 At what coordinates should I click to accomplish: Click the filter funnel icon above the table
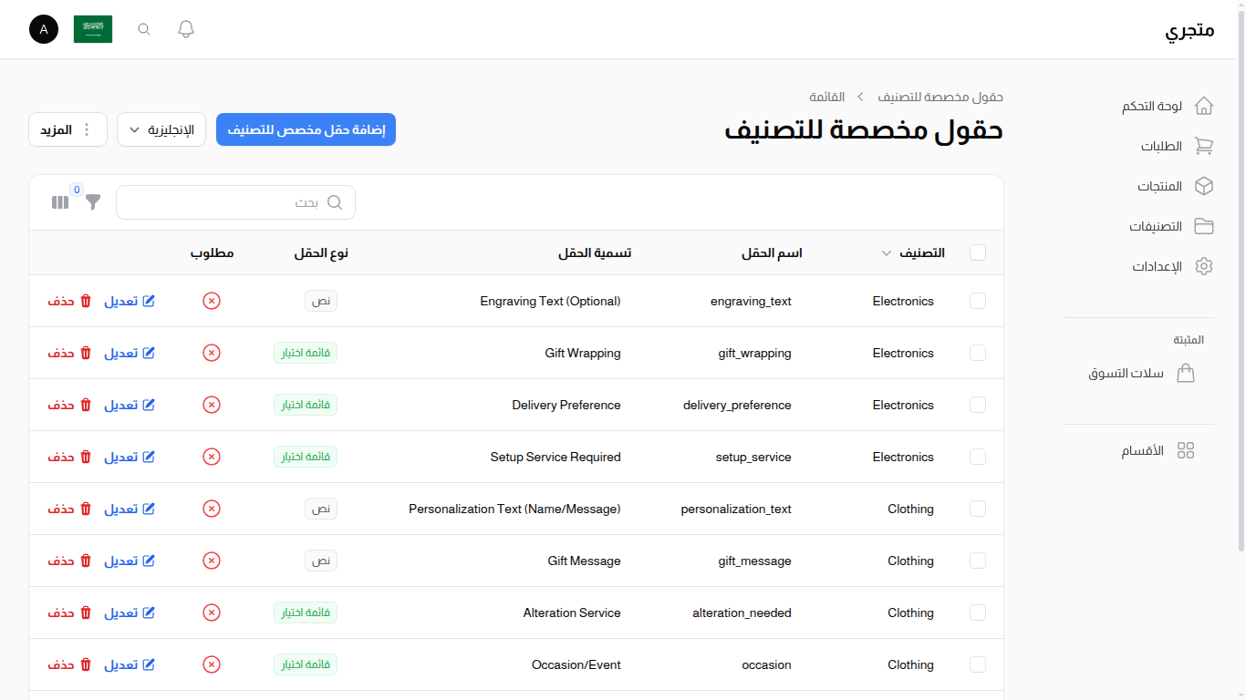click(x=92, y=202)
